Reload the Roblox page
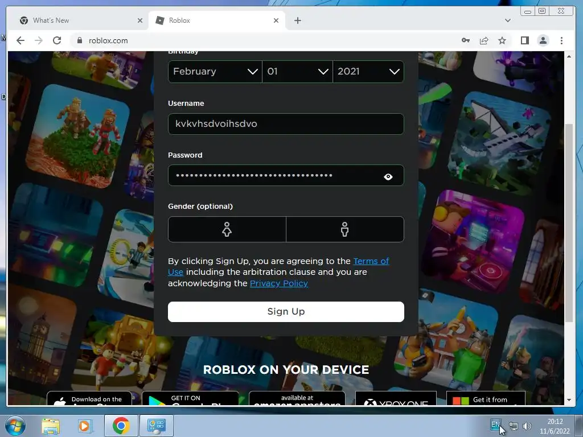Screen dimensions: 583x437 coord(57,40)
